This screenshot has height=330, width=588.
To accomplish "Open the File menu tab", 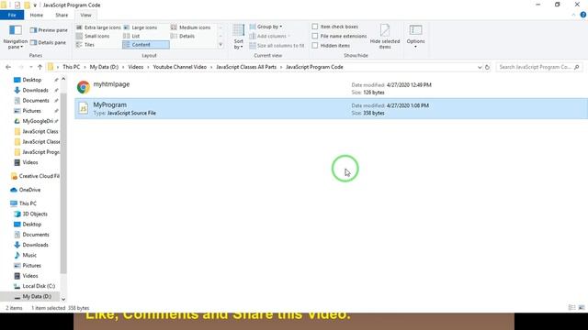I will coord(12,15).
